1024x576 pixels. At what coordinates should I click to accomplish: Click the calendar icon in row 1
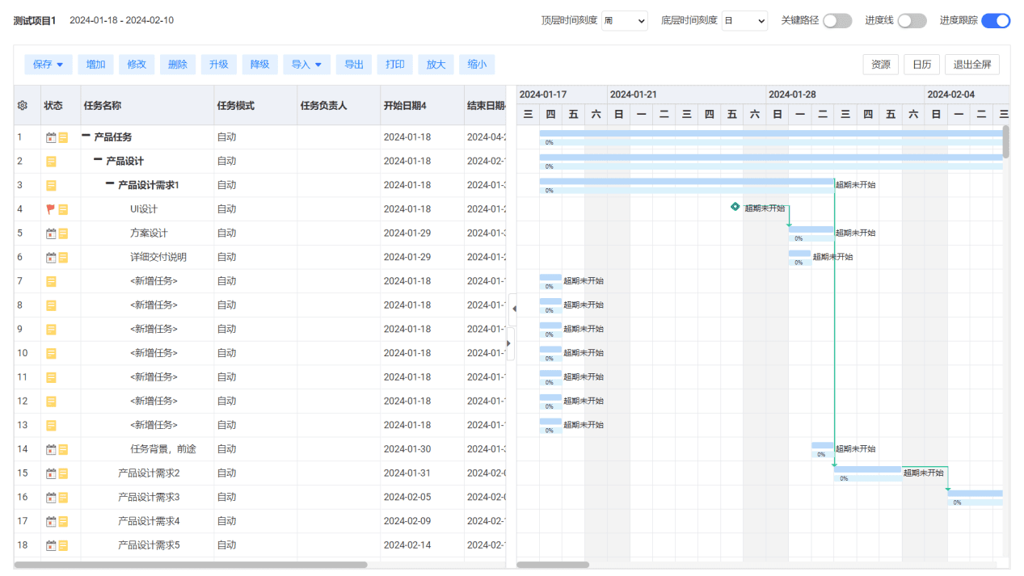(51, 137)
